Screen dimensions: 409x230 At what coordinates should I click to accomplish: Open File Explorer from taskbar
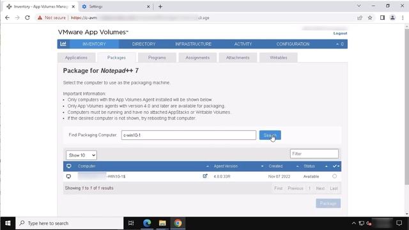point(162,223)
